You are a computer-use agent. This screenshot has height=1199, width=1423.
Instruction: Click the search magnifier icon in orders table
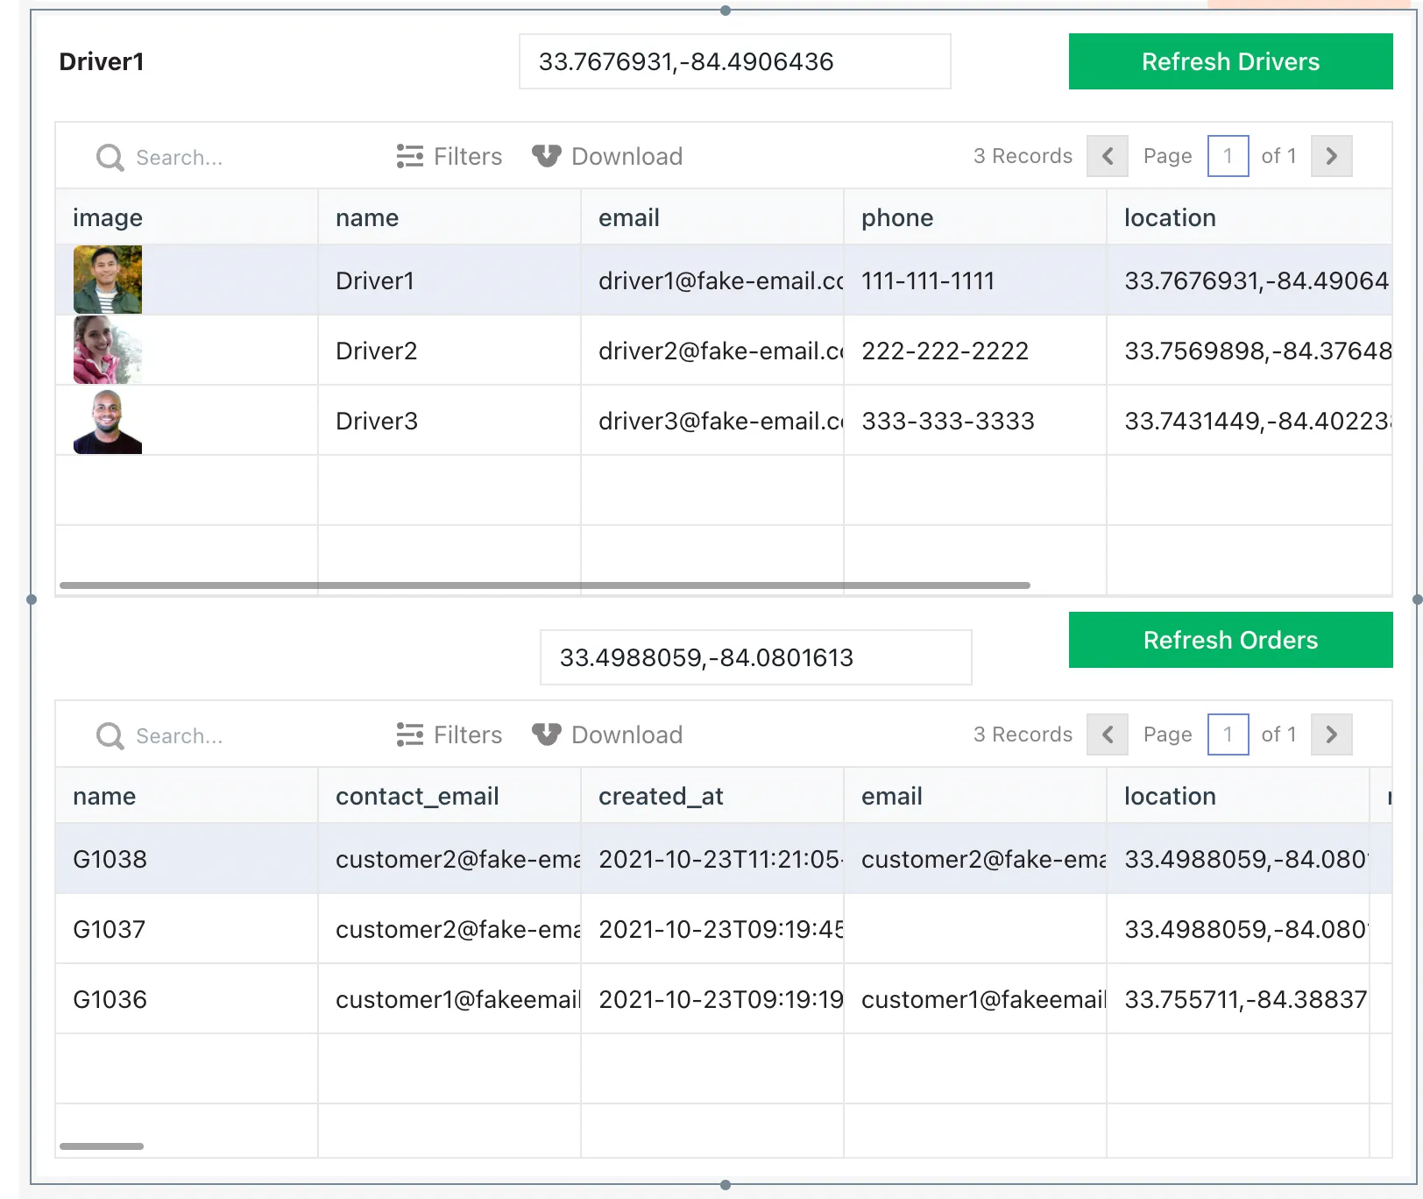click(x=109, y=735)
